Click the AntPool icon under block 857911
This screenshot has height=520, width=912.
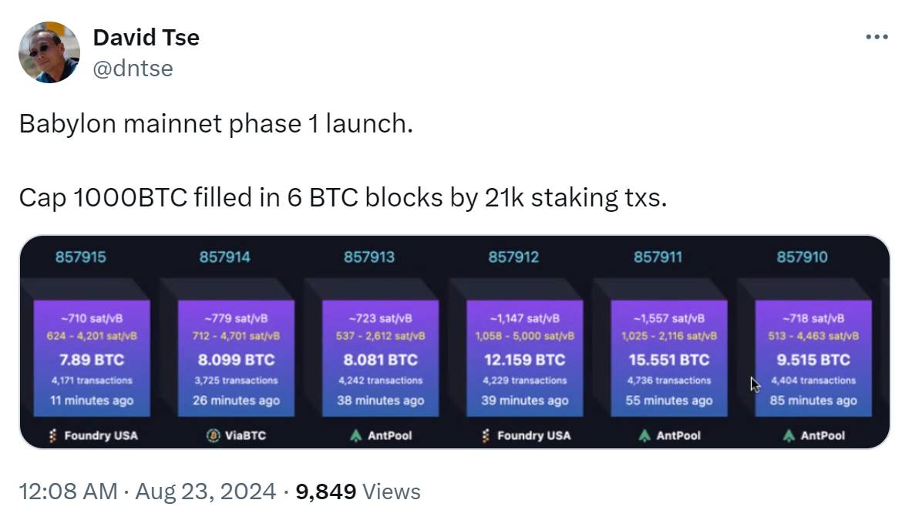click(x=644, y=435)
